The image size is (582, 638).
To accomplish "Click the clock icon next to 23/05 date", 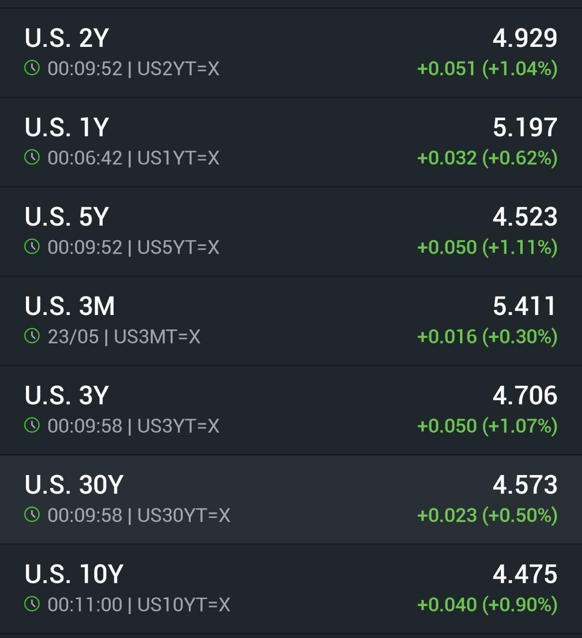I will [32, 336].
